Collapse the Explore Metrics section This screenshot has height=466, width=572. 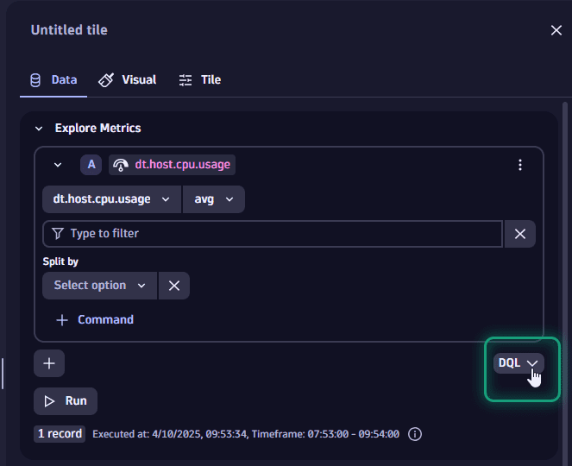39,129
